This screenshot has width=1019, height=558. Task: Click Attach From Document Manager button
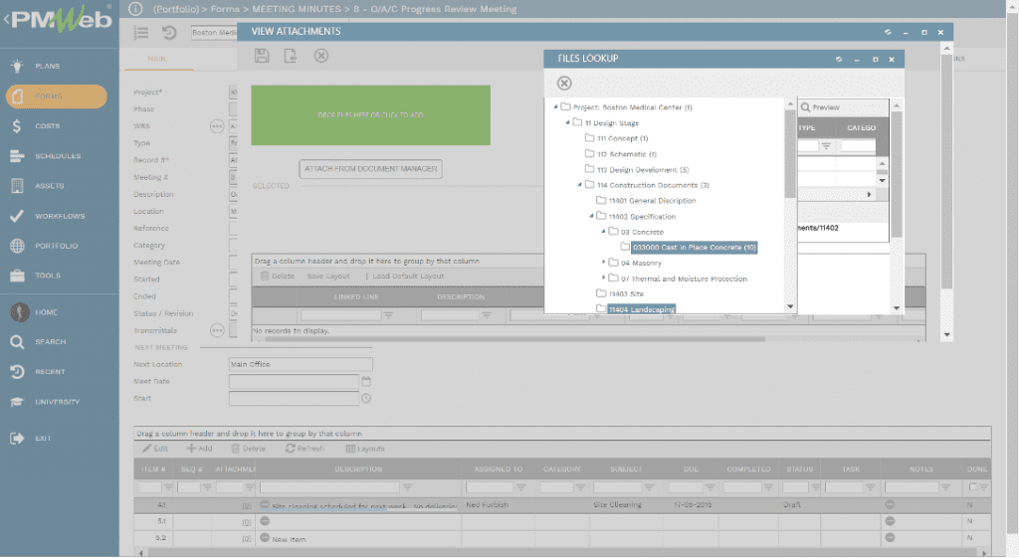370,169
